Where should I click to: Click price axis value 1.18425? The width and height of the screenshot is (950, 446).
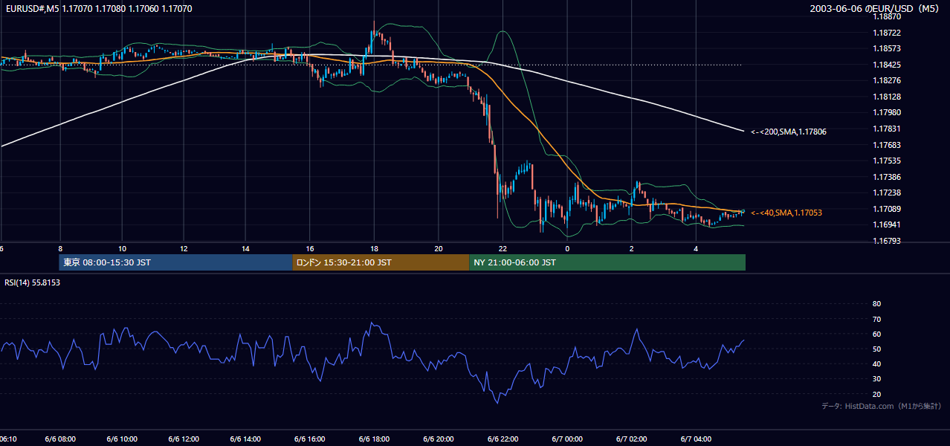[x=887, y=65]
